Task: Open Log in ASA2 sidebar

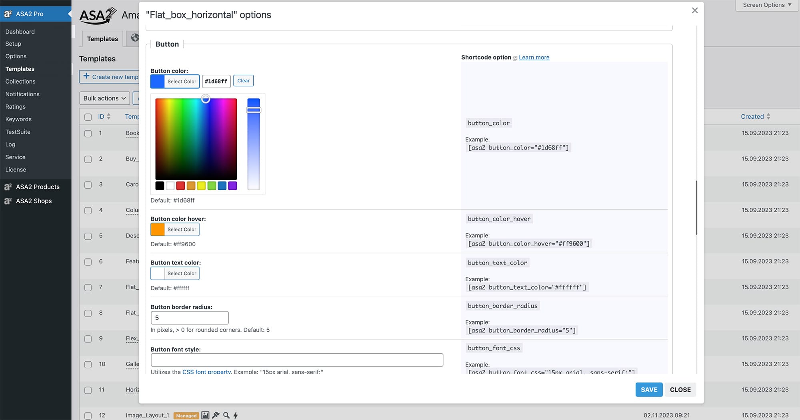Action: [10, 144]
